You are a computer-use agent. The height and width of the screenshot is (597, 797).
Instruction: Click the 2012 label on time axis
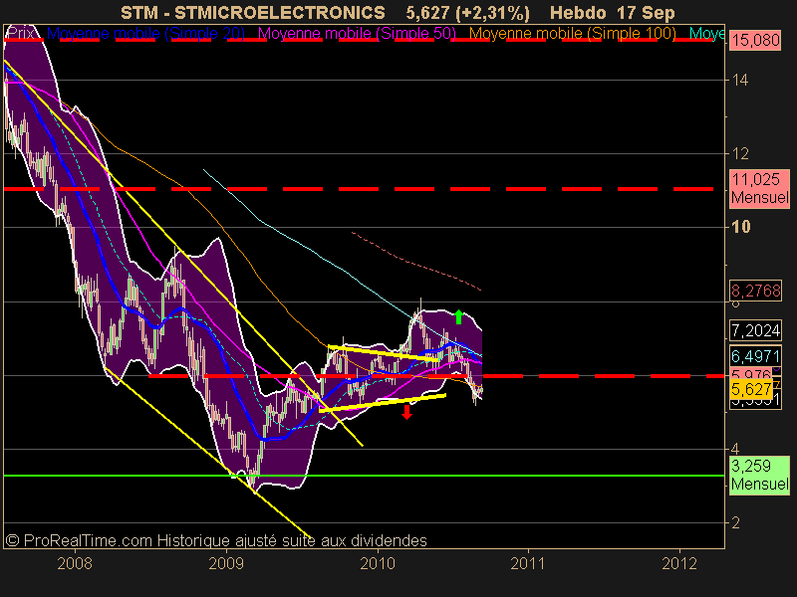point(679,563)
